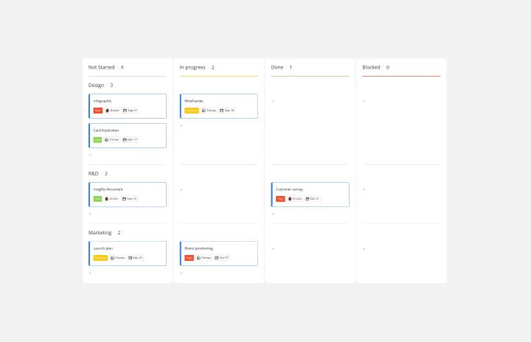
Task: Select the Not Started column header
Action: [102, 67]
